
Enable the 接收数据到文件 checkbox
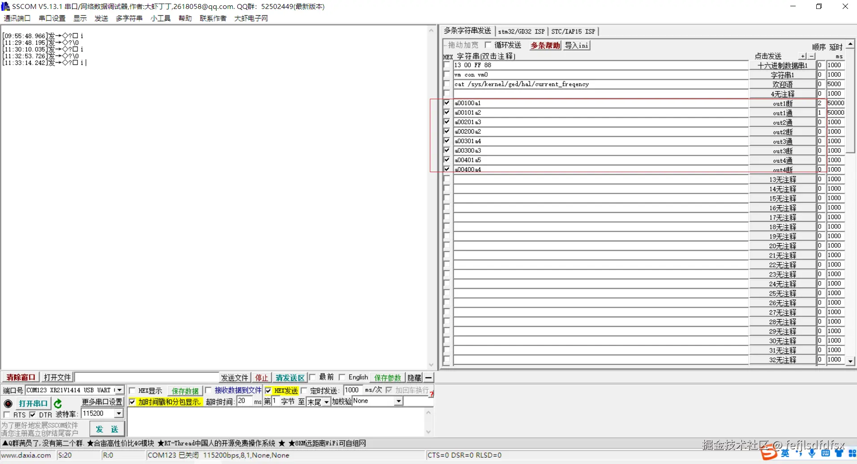(x=208, y=390)
